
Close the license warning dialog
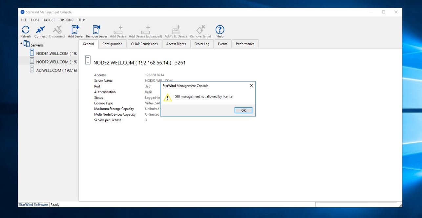tap(251, 86)
